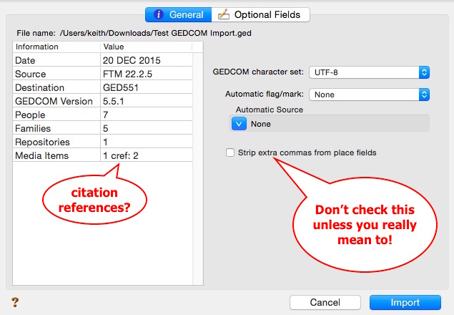This screenshot has width=454, height=315.
Task: Click the Families count value 5
Action: point(105,128)
